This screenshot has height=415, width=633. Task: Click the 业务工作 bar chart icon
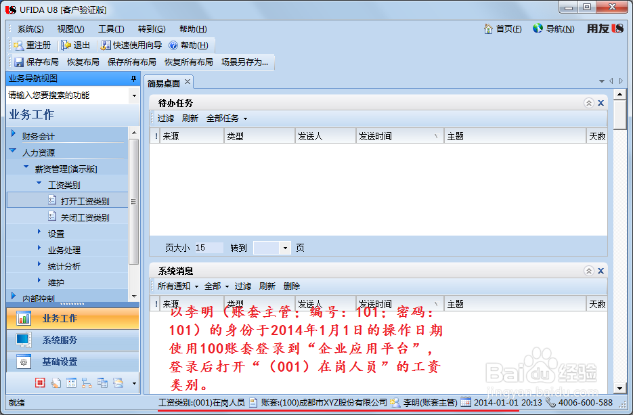[x=24, y=318]
